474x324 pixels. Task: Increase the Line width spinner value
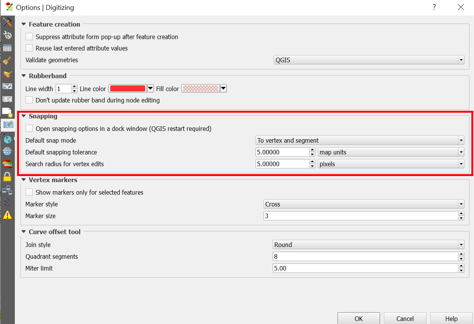pyautogui.click(x=75, y=87)
